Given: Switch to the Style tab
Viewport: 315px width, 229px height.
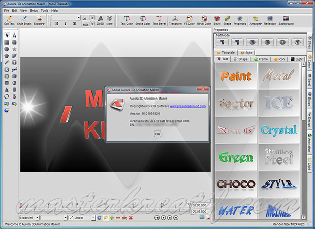Looking at the screenshot, I should [246, 53].
